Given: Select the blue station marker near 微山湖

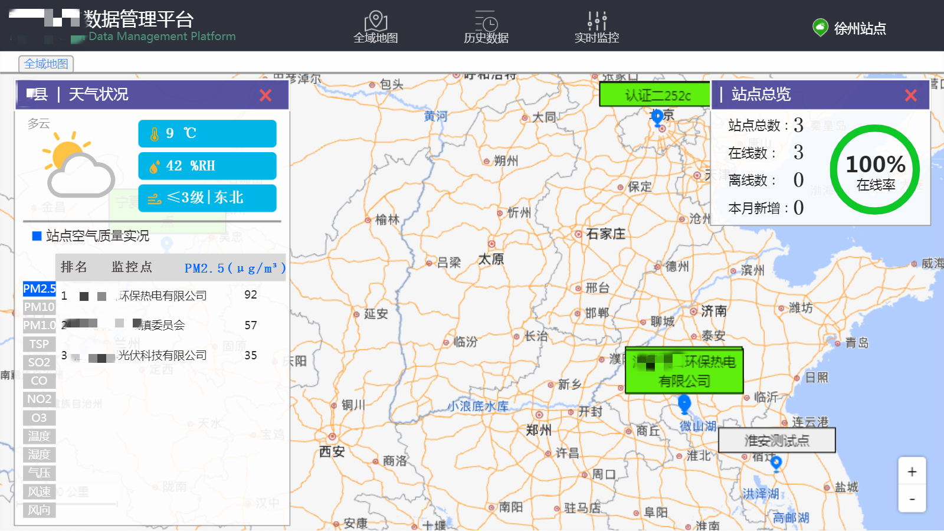Looking at the screenshot, I should click(x=684, y=404).
